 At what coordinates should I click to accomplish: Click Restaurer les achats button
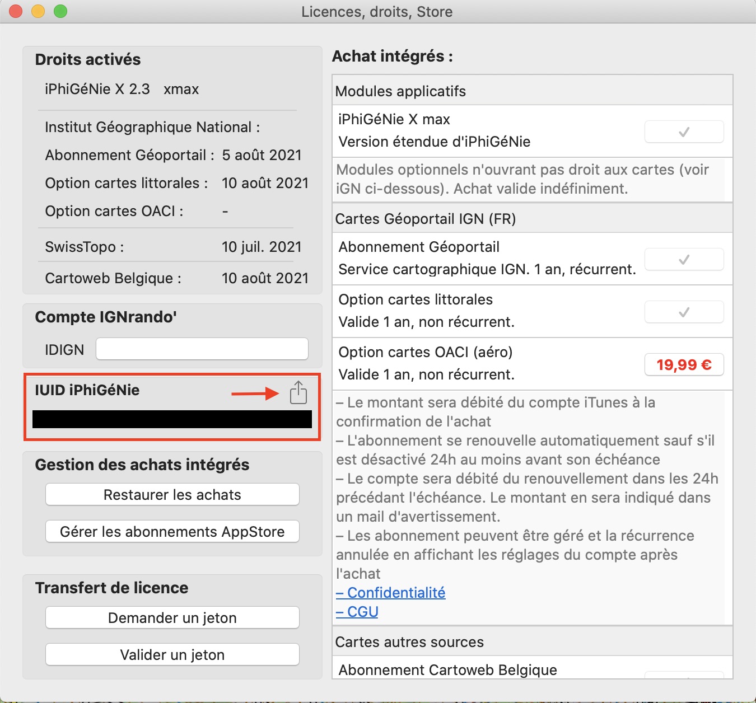172,495
